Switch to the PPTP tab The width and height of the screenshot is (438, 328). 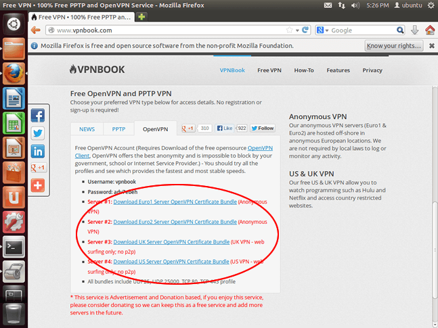(x=118, y=129)
